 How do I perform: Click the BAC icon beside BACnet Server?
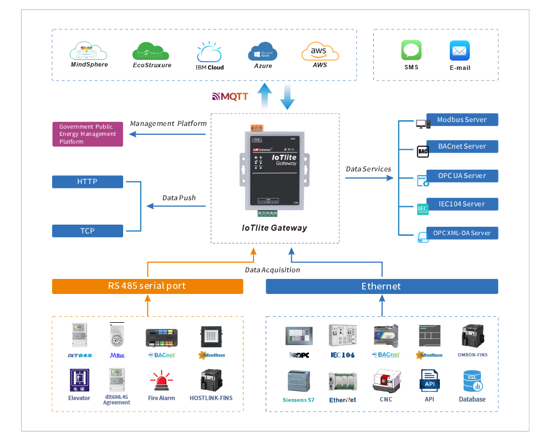coord(423,152)
